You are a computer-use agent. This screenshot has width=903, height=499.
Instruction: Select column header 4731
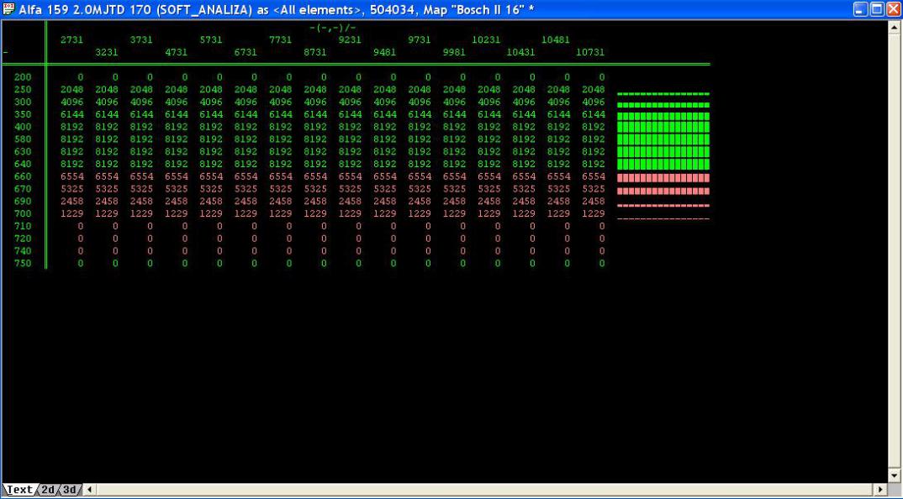click(177, 52)
